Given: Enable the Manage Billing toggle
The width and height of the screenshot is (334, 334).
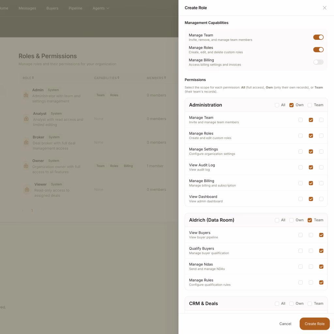Looking at the screenshot, I should click(318, 62).
